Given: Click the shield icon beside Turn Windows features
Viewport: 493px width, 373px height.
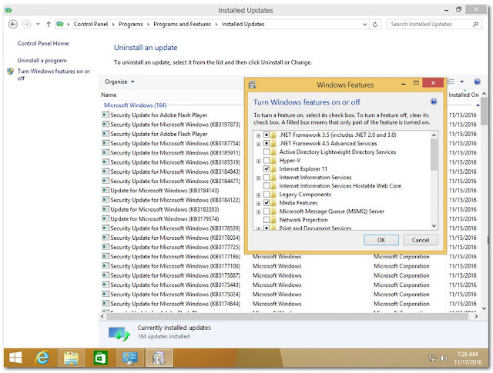Looking at the screenshot, I should (x=10, y=72).
